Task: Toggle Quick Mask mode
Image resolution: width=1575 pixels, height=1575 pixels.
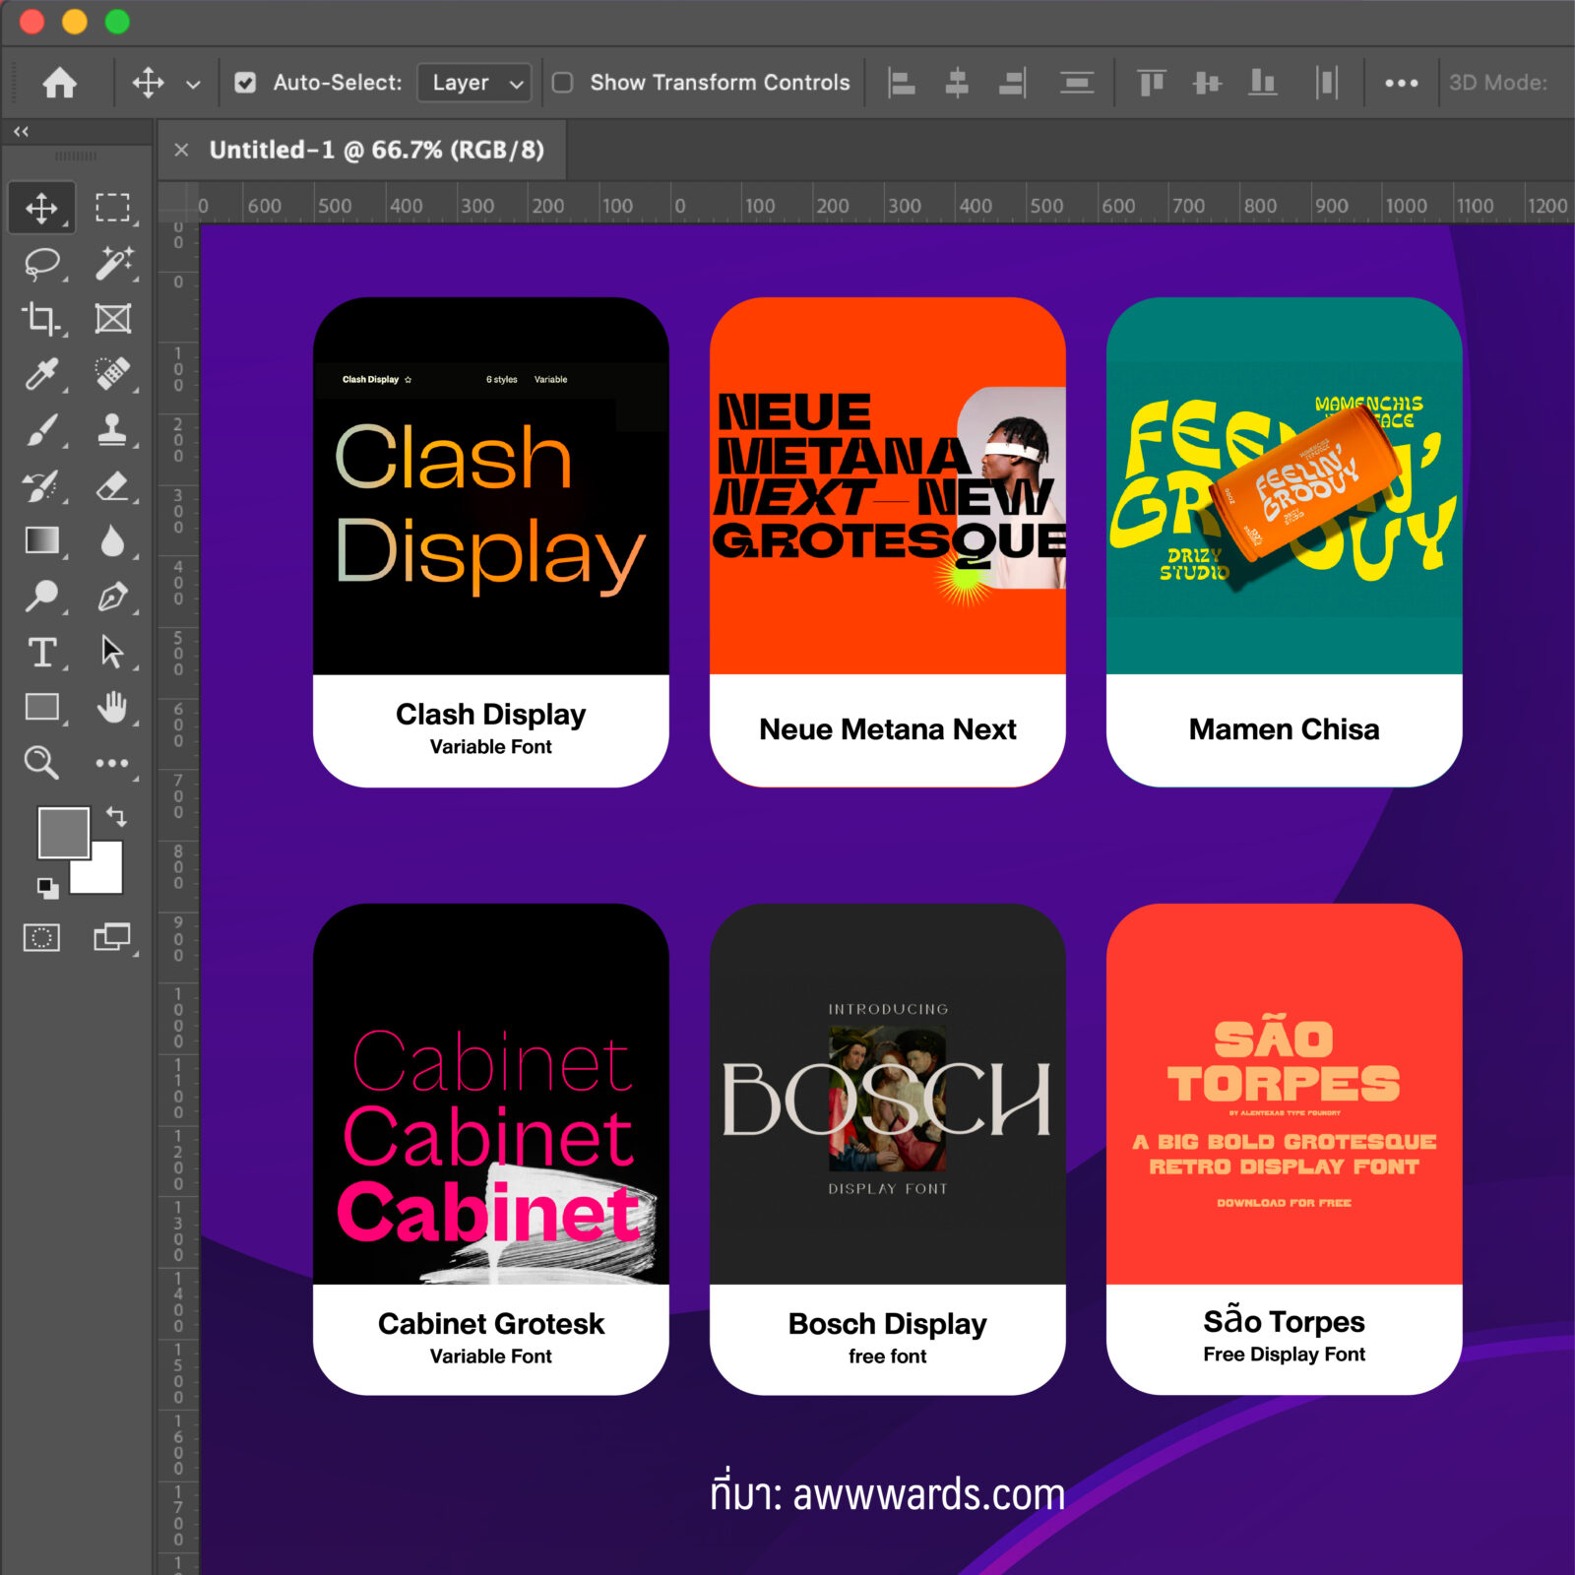Action: click(x=41, y=937)
